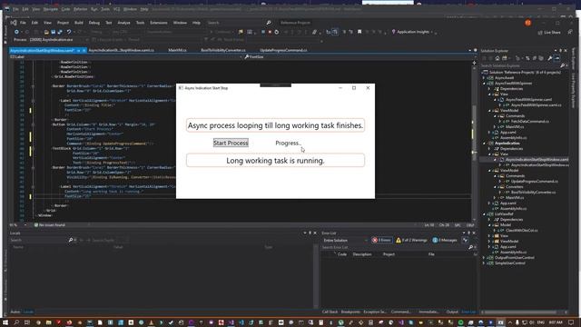
Task: Open the notification center icon in the taskbar
Action: (x=571, y=322)
